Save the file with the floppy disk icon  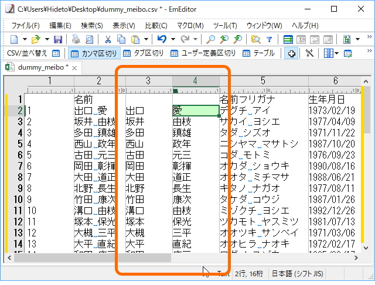point(58,39)
